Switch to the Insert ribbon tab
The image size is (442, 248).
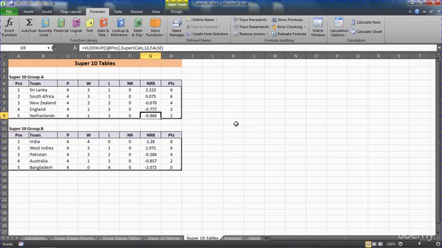47,12
